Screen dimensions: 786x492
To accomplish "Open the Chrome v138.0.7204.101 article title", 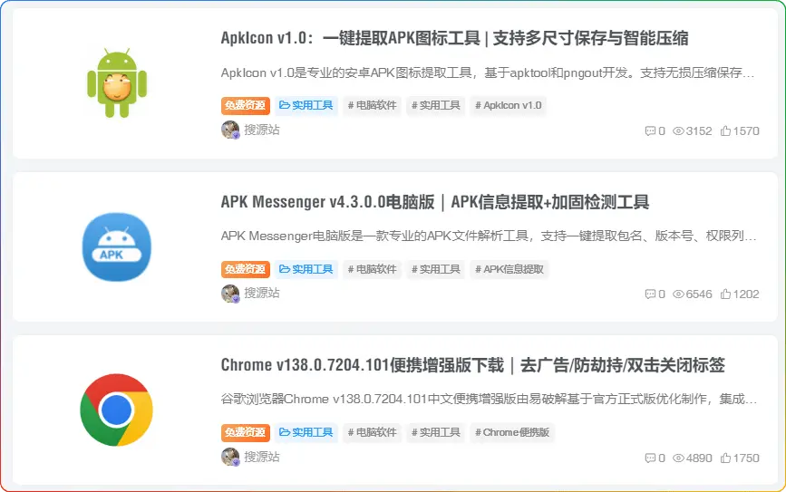I will [472, 365].
